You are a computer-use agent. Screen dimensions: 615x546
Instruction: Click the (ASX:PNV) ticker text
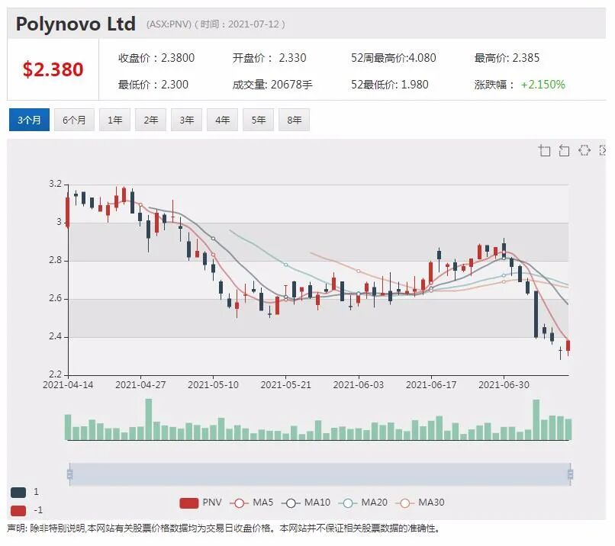(x=169, y=24)
